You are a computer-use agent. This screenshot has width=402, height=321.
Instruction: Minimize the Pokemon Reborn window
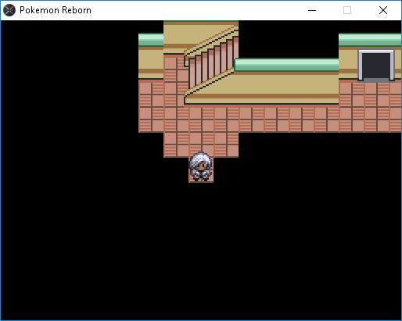coord(312,10)
